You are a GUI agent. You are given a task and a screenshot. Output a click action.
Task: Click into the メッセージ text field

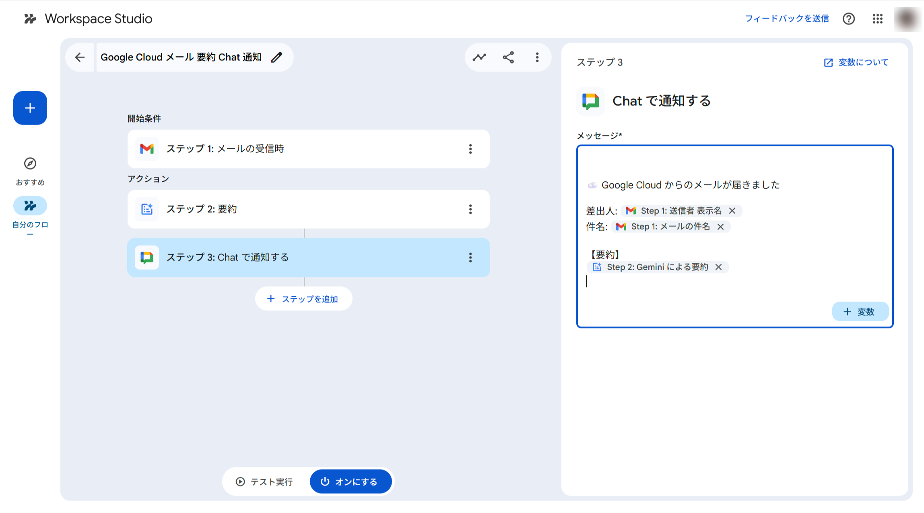(x=735, y=236)
